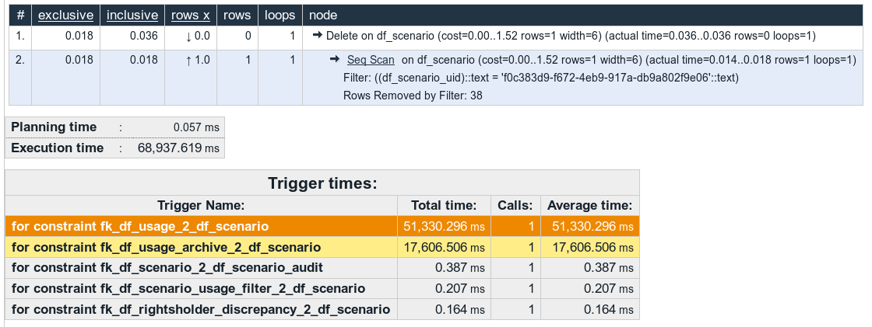872x327 pixels.
Task: Click the Execution time value 68,937.619 ms
Action: 178,148
